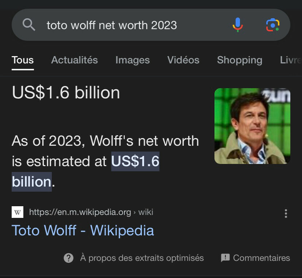Open Google Lens camera search
This screenshot has width=302, height=278.
click(x=272, y=25)
